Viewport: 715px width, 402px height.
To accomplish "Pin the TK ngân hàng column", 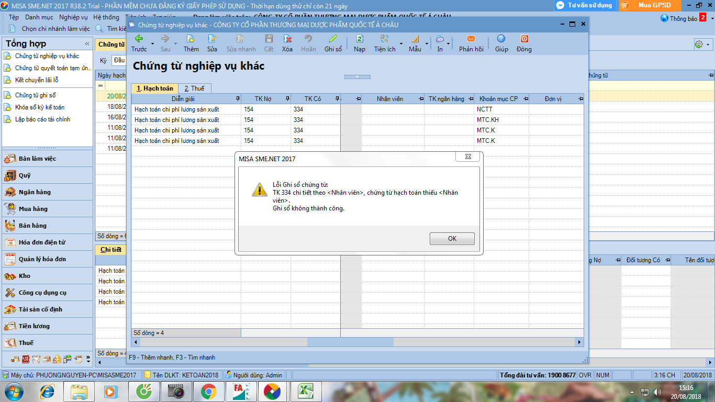I will (x=471, y=98).
